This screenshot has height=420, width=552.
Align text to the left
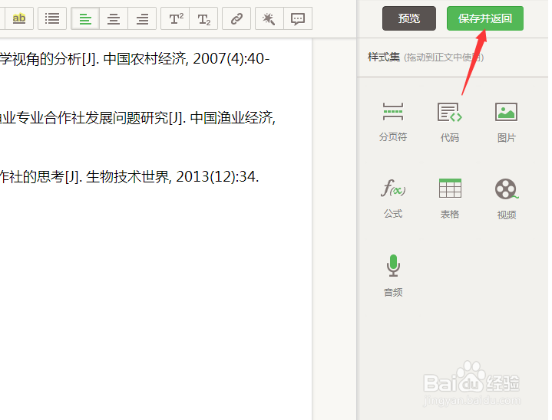pyautogui.click(x=85, y=18)
